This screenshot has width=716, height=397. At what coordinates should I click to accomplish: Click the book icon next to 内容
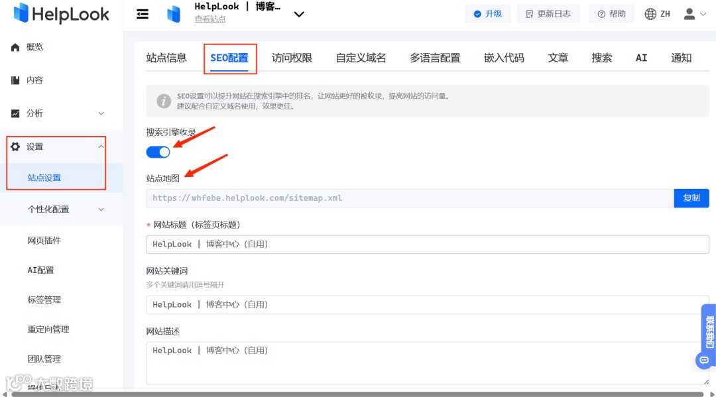[x=15, y=80]
